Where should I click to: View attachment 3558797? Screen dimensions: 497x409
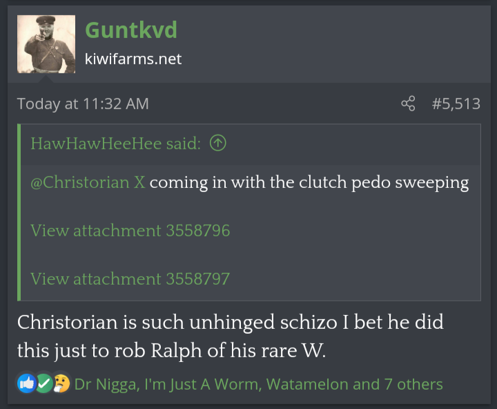[x=130, y=279]
